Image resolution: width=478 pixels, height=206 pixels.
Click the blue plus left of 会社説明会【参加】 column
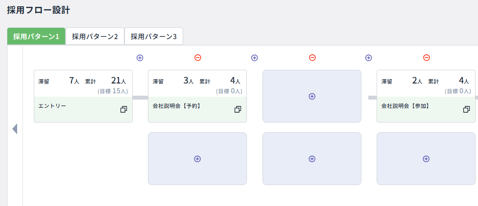[369, 58]
